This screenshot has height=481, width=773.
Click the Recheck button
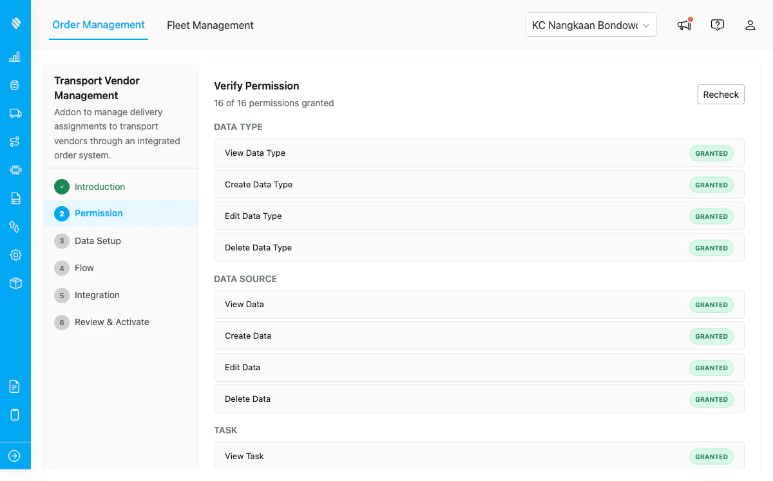[720, 94]
